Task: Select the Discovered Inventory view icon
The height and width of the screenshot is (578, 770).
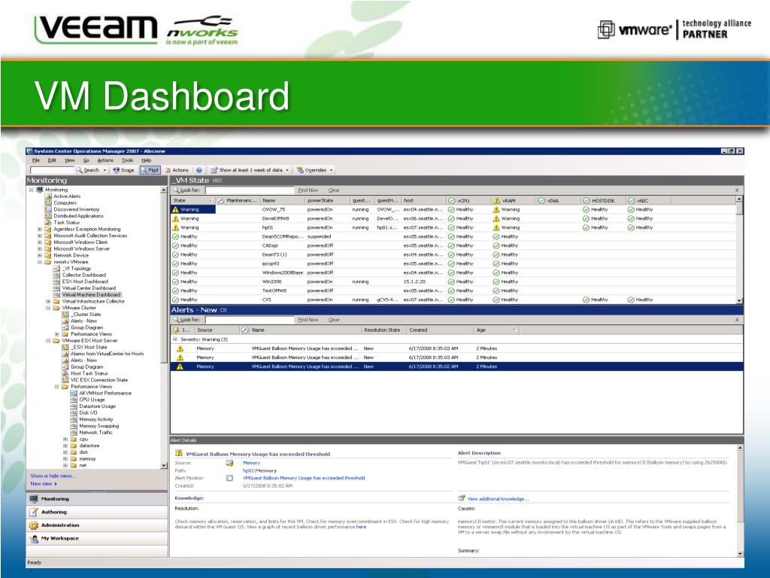Action: point(48,209)
